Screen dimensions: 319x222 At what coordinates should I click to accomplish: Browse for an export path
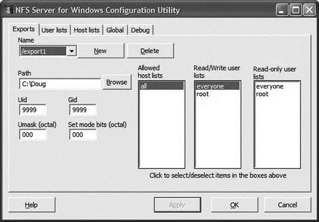click(117, 82)
